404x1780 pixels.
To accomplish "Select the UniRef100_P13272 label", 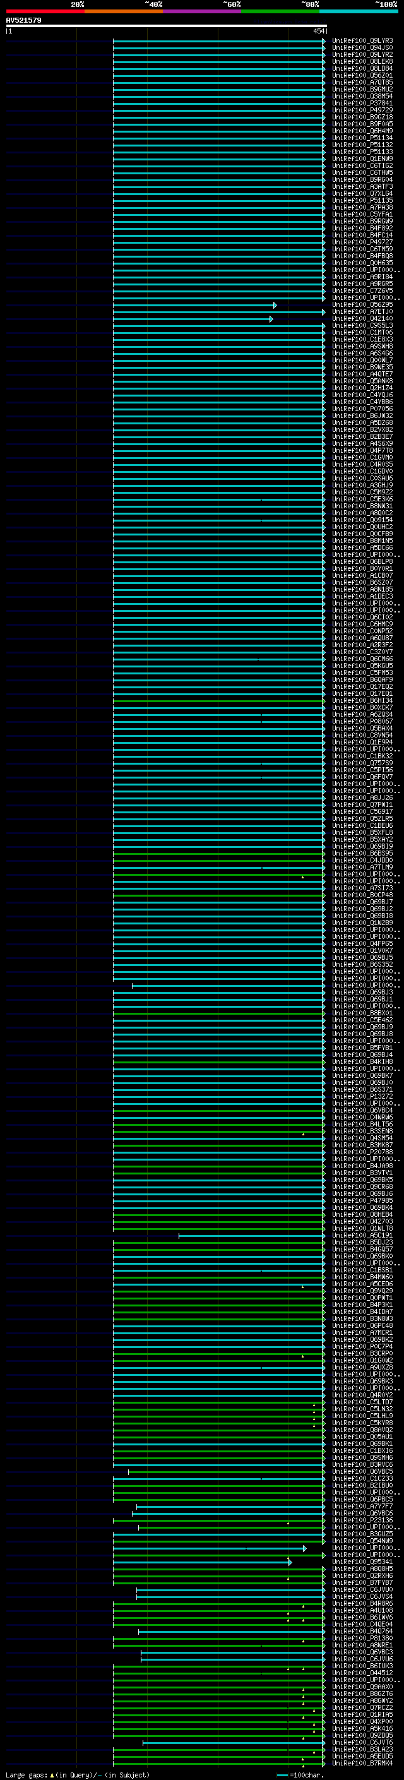I will pyautogui.click(x=362, y=1096).
